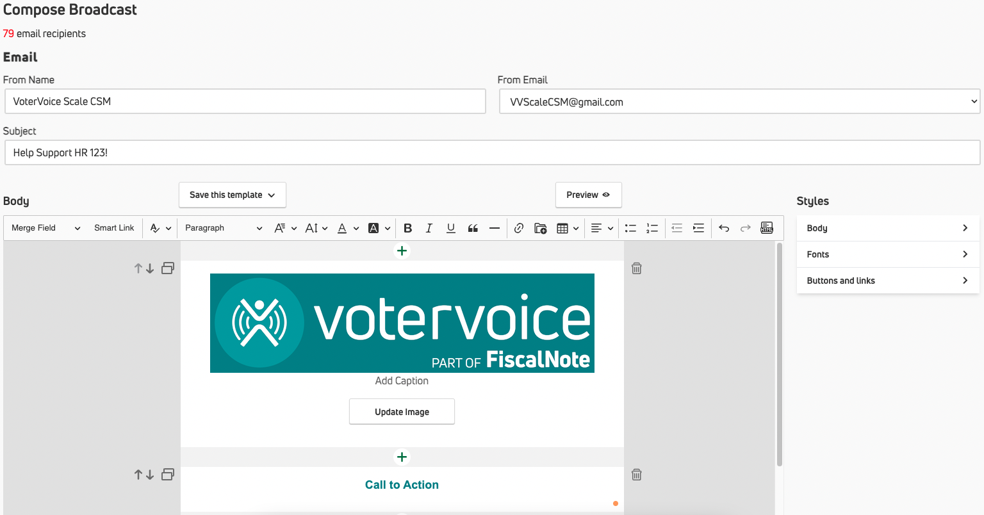The image size is (984, 515).
Task: Move the logo image block down
Action: point(150,269)
